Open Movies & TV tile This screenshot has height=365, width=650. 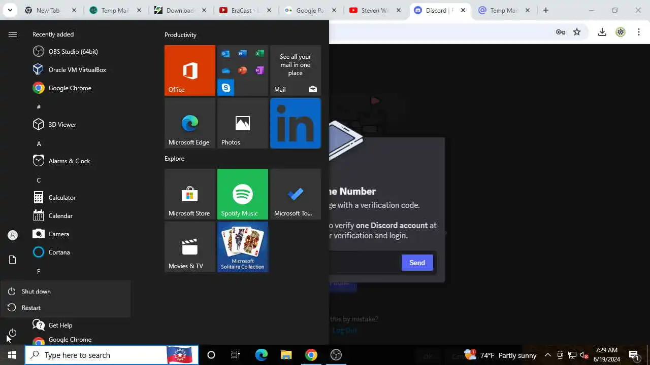tap(190, 247)
